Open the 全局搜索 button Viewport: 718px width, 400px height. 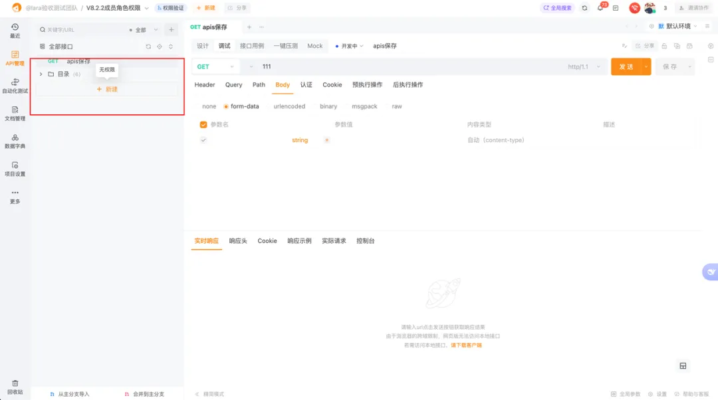click(x=557, y=8)
